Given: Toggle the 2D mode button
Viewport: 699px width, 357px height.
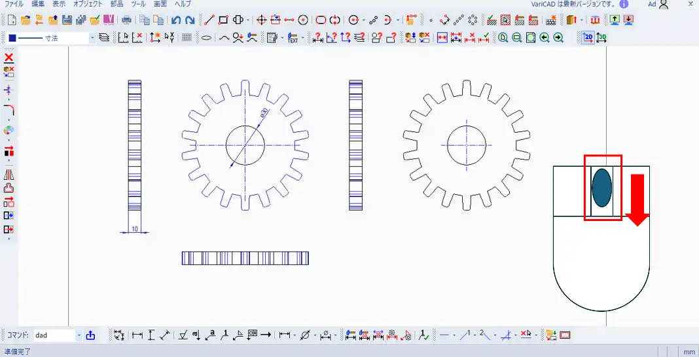Looking at the screenshot, I should point(587,38).
